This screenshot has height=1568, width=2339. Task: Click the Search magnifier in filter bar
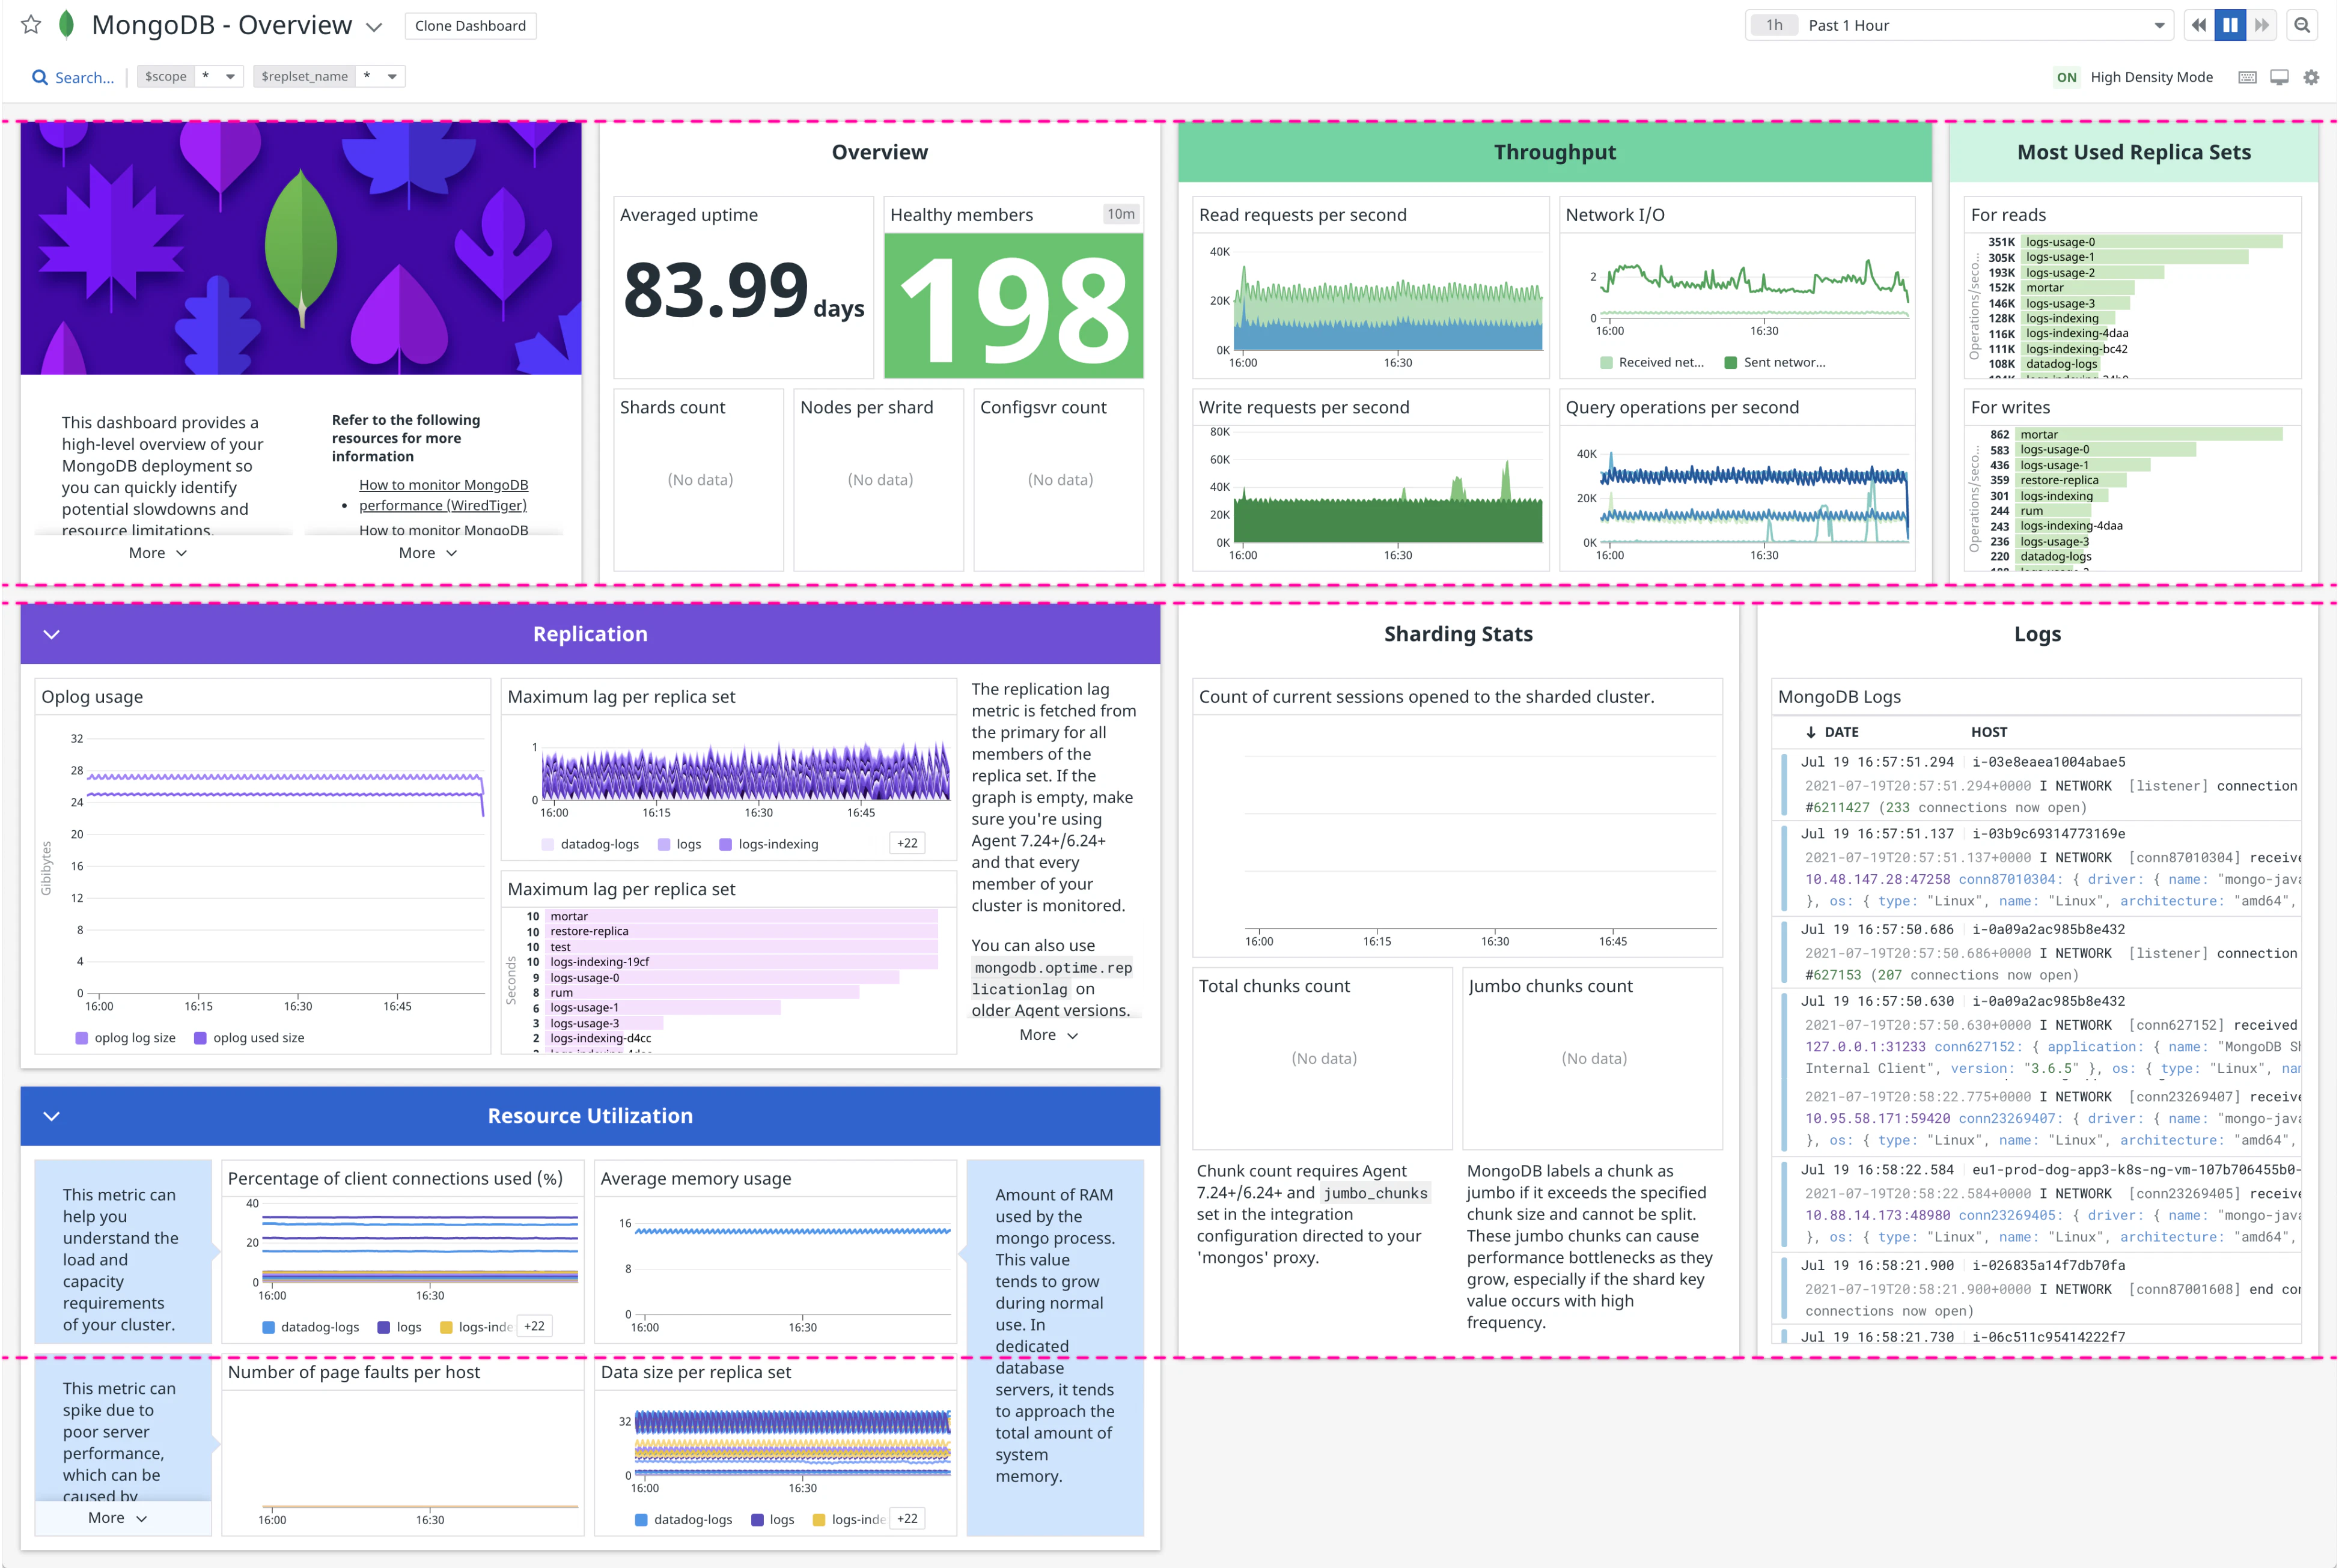40,77
